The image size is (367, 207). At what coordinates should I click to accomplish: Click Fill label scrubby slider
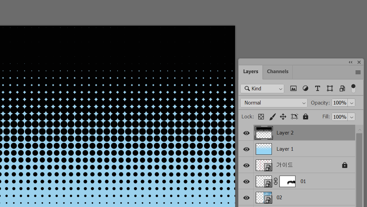tap(326, 117)
